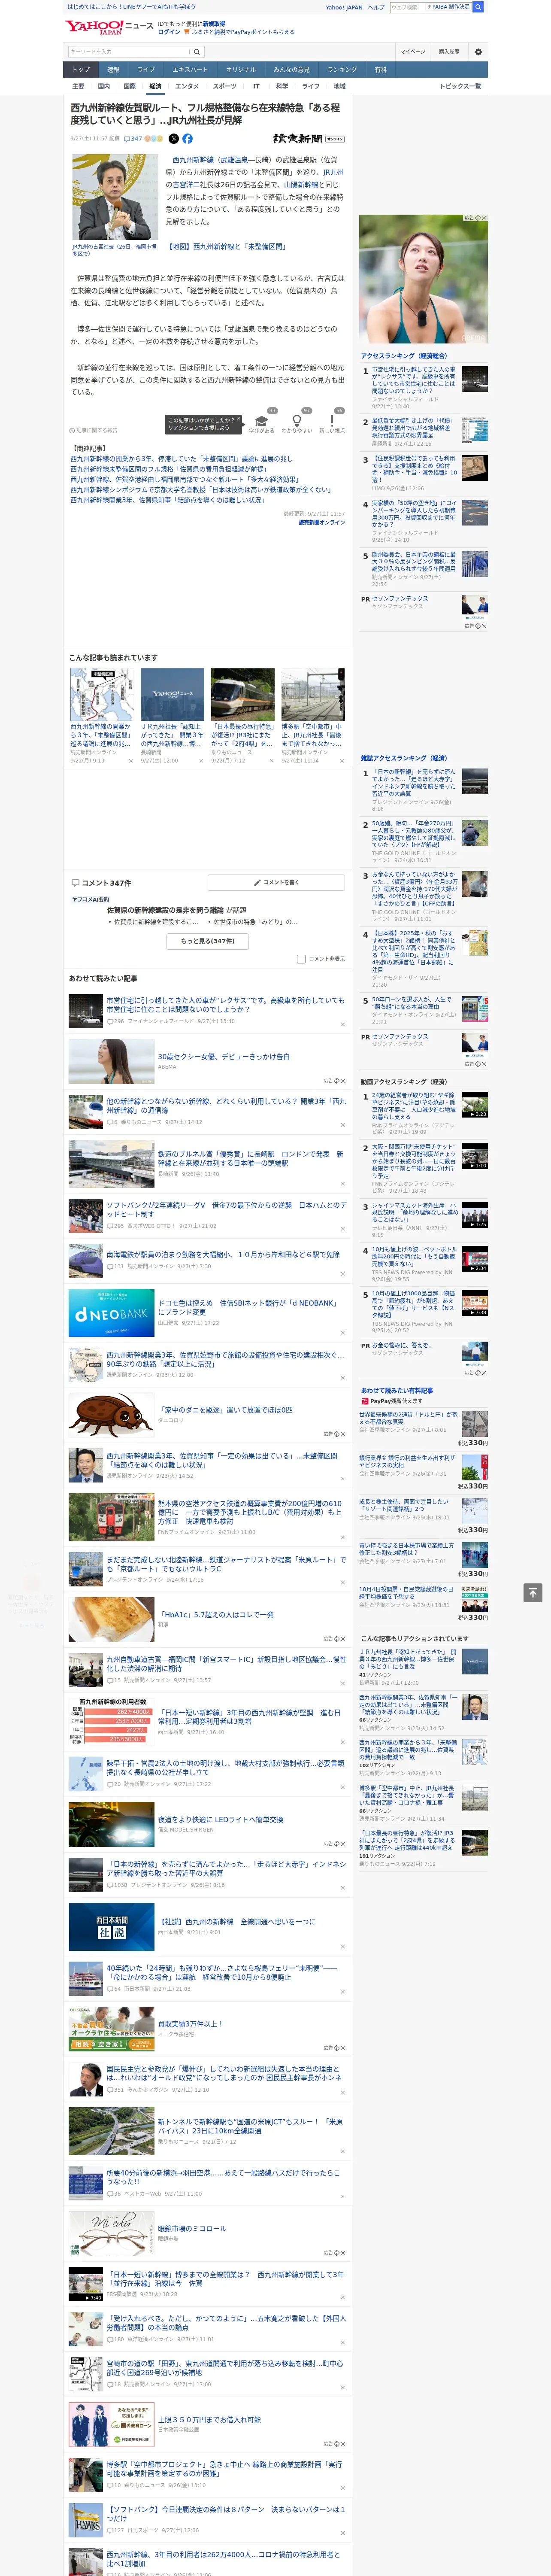The width and height of the screenshot is (551, 2576).
Task: Click the pencil コメントを書く button
Action: tap(277, 883)
